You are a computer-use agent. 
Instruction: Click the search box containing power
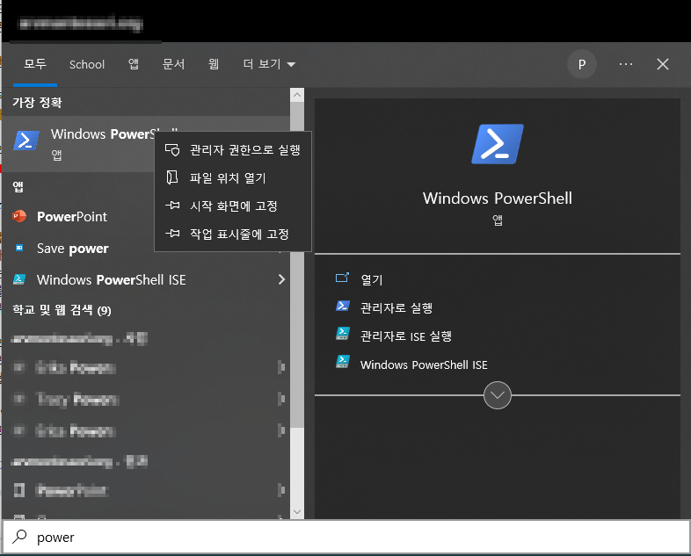point(345,537)
